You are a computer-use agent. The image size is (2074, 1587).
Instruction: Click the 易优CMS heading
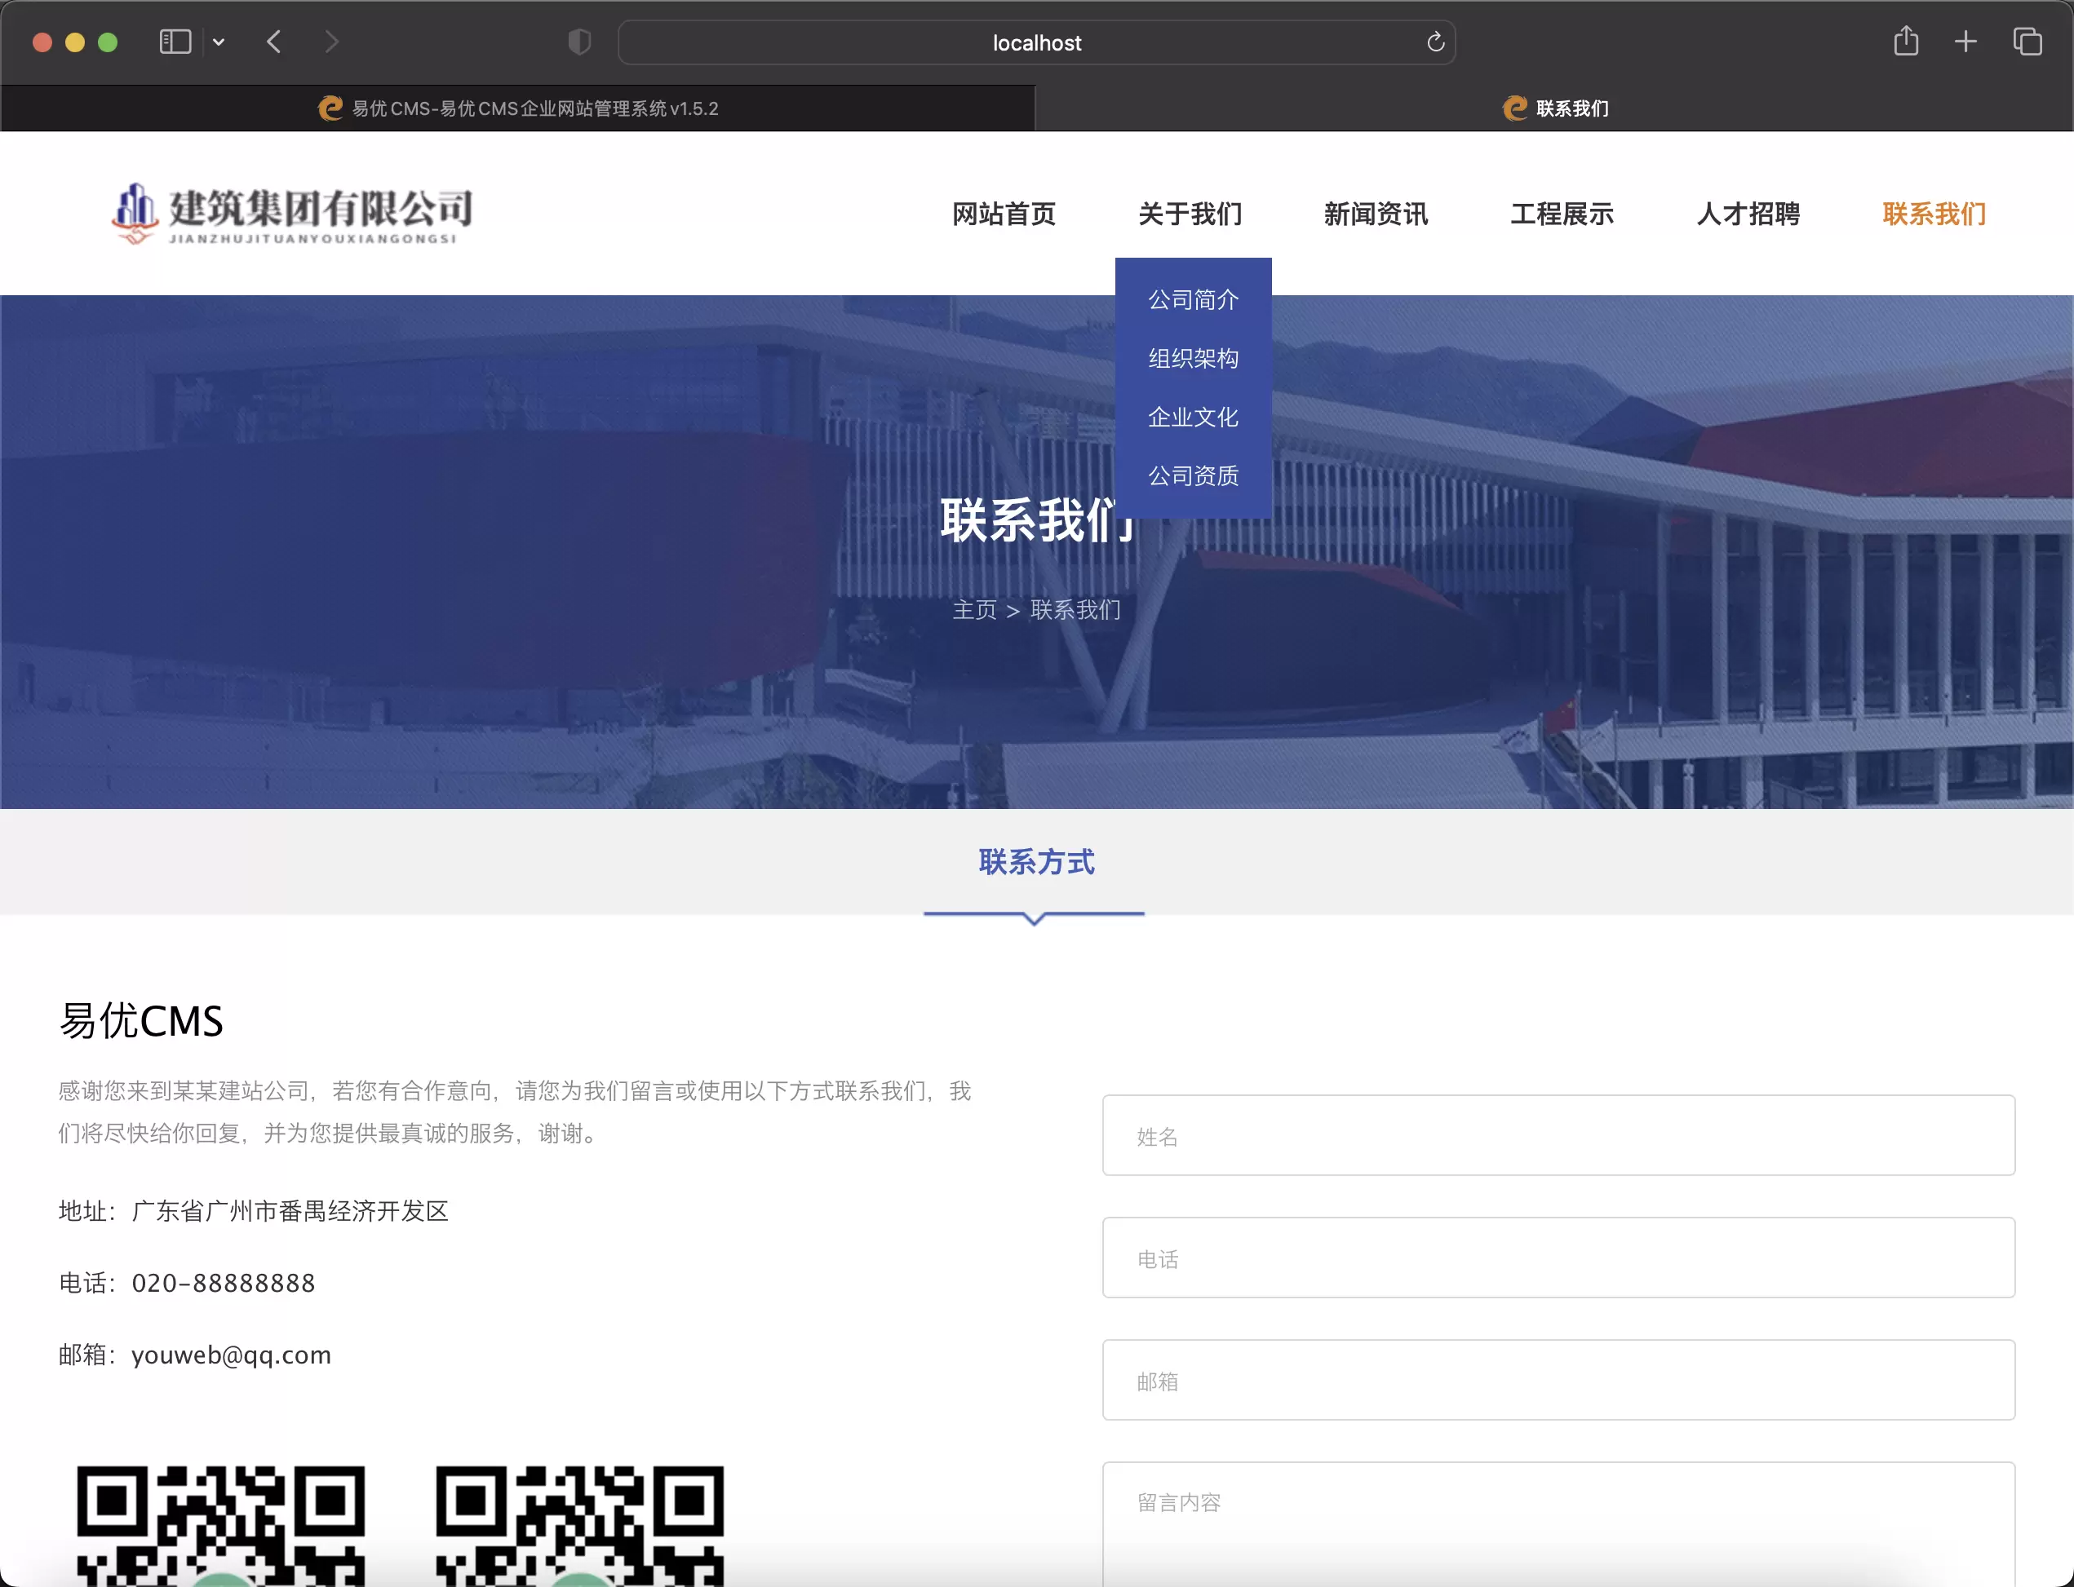click(142, 1021)
